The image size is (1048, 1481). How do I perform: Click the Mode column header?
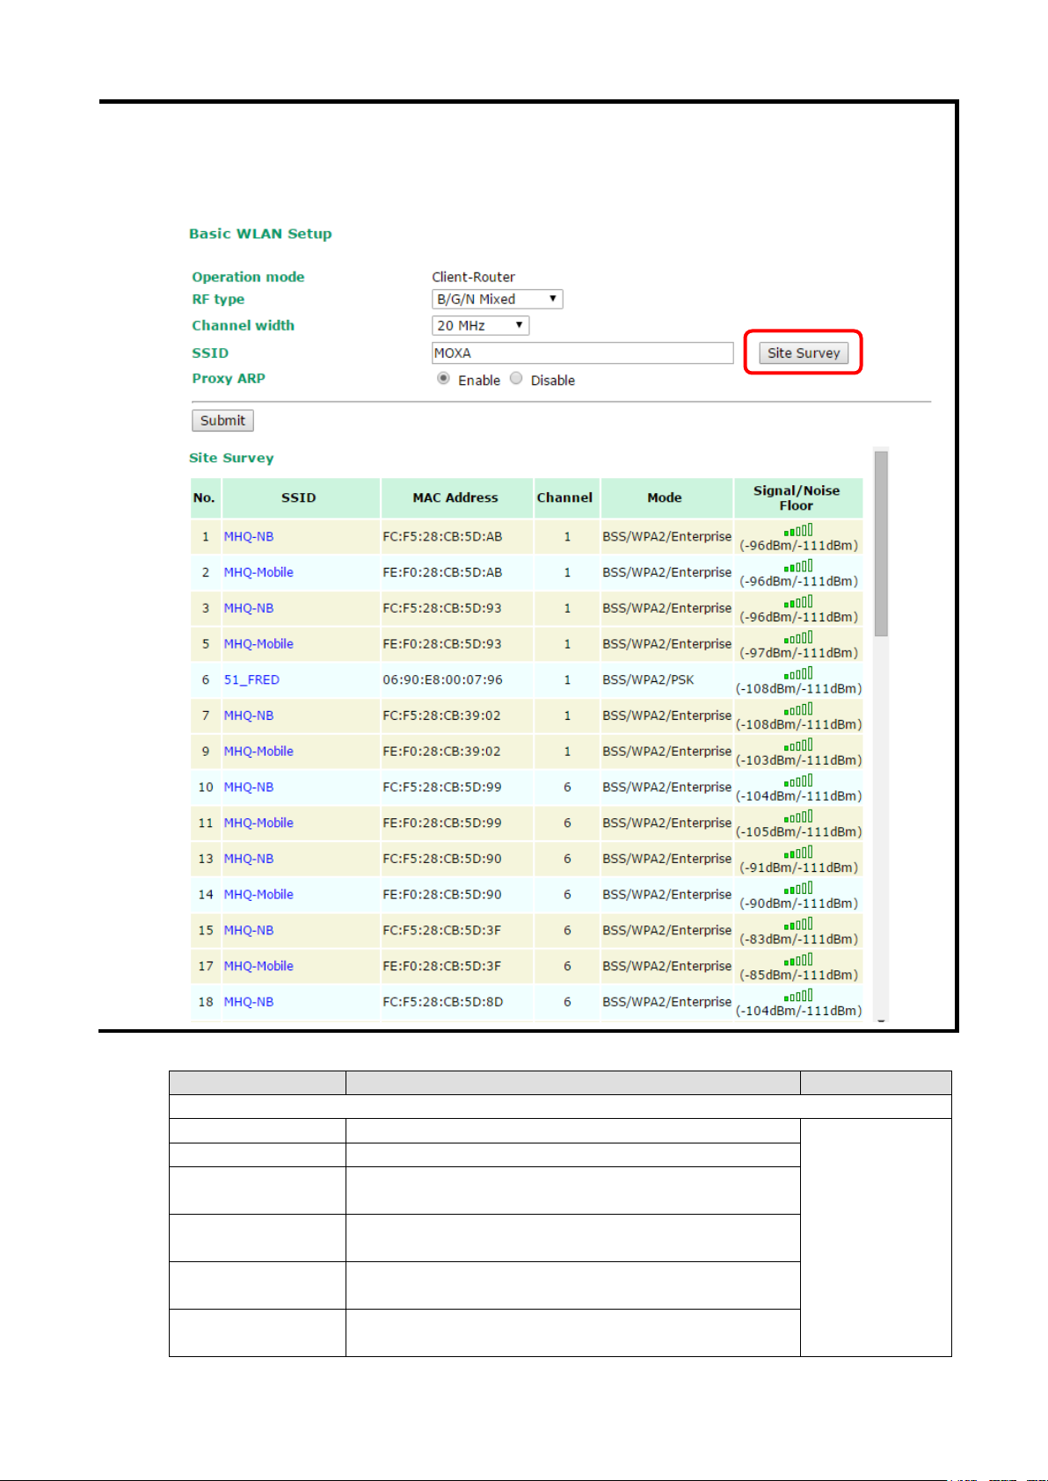665,497
